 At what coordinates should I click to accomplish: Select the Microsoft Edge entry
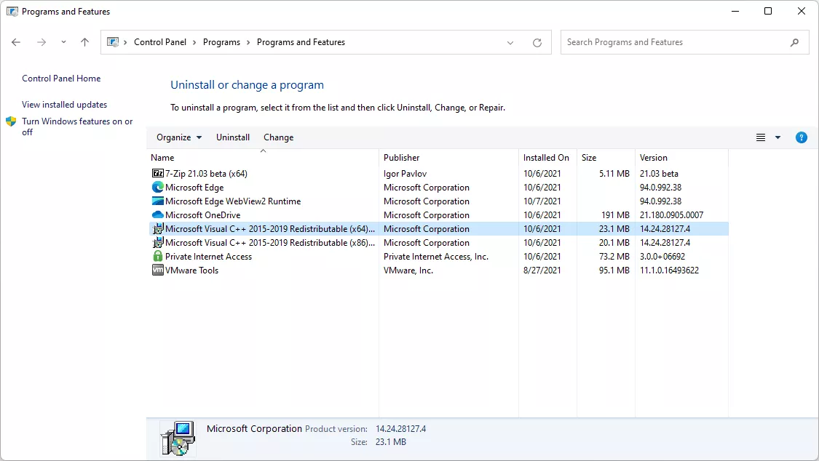click(x=194, y=187)
